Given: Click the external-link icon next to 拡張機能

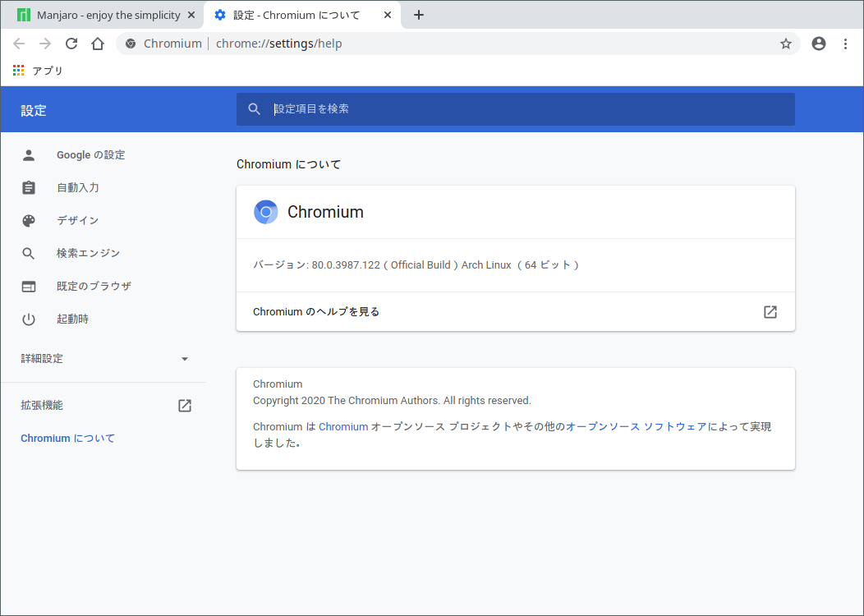Looking at the screenshot, I should [x=185, y=406].
